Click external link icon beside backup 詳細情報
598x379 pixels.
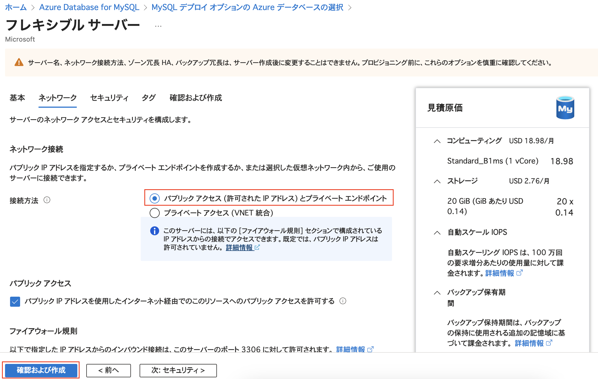coord(549,343)
